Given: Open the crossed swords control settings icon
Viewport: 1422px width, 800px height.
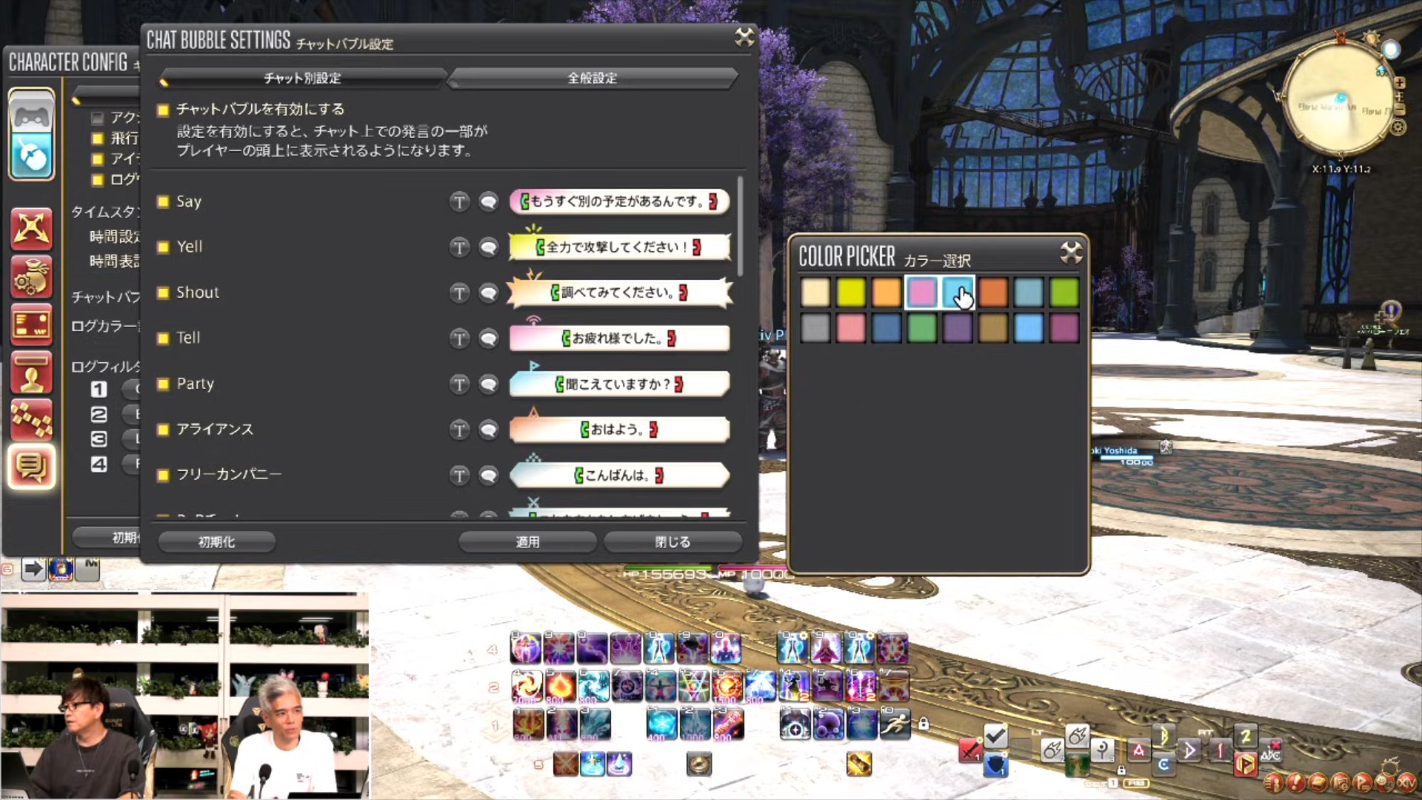Looking at the screenshot, I should 31,227.
